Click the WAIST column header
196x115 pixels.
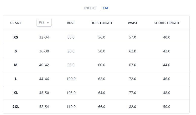tap(133, 23)
